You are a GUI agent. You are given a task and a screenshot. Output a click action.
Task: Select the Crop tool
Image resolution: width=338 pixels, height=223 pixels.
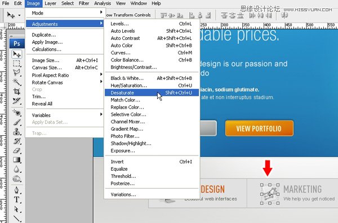16,91
